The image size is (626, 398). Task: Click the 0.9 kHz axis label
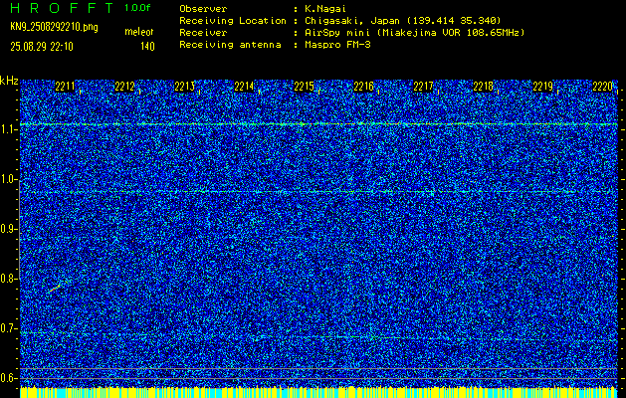click(7, 229)
